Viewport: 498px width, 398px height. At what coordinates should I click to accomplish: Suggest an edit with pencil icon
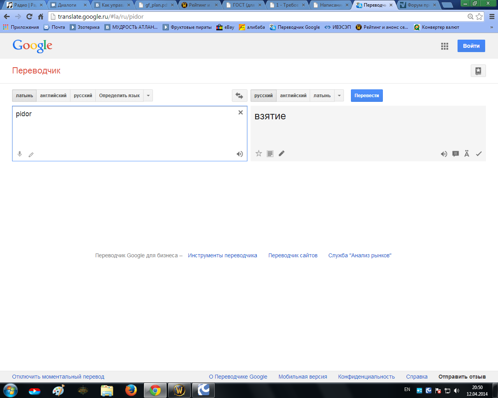282,154
